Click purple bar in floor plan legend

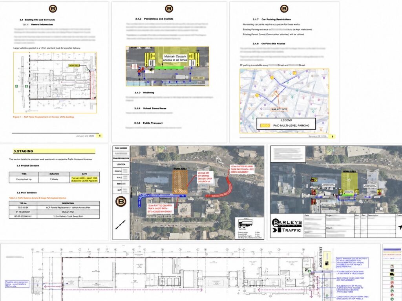pos(392,249)
